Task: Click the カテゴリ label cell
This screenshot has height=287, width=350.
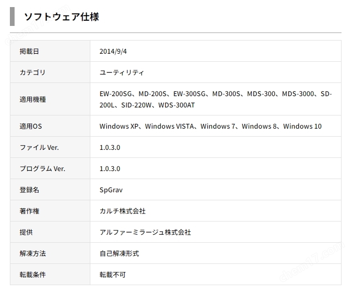Action: tap(50, 72)
